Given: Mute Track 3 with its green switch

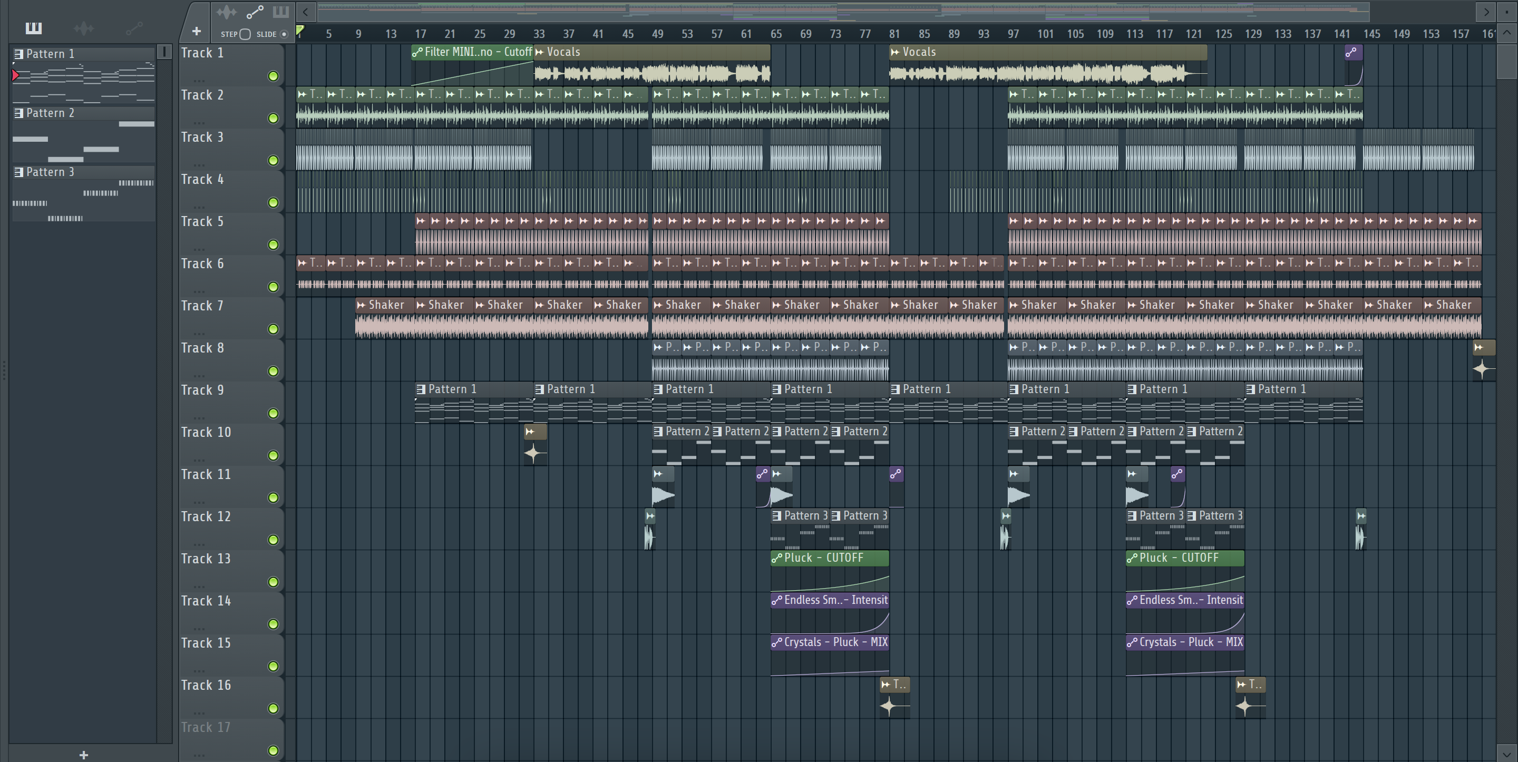Looking at the screenshot, I should [x=273, y=160].
